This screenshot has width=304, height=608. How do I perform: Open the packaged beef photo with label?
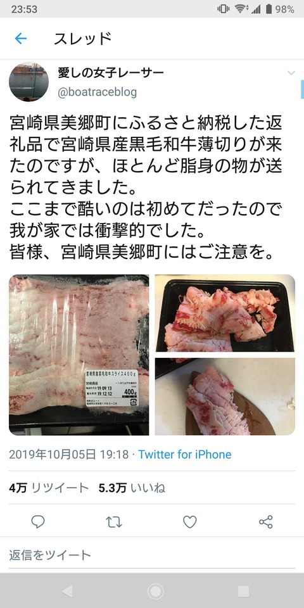point(79,355)
